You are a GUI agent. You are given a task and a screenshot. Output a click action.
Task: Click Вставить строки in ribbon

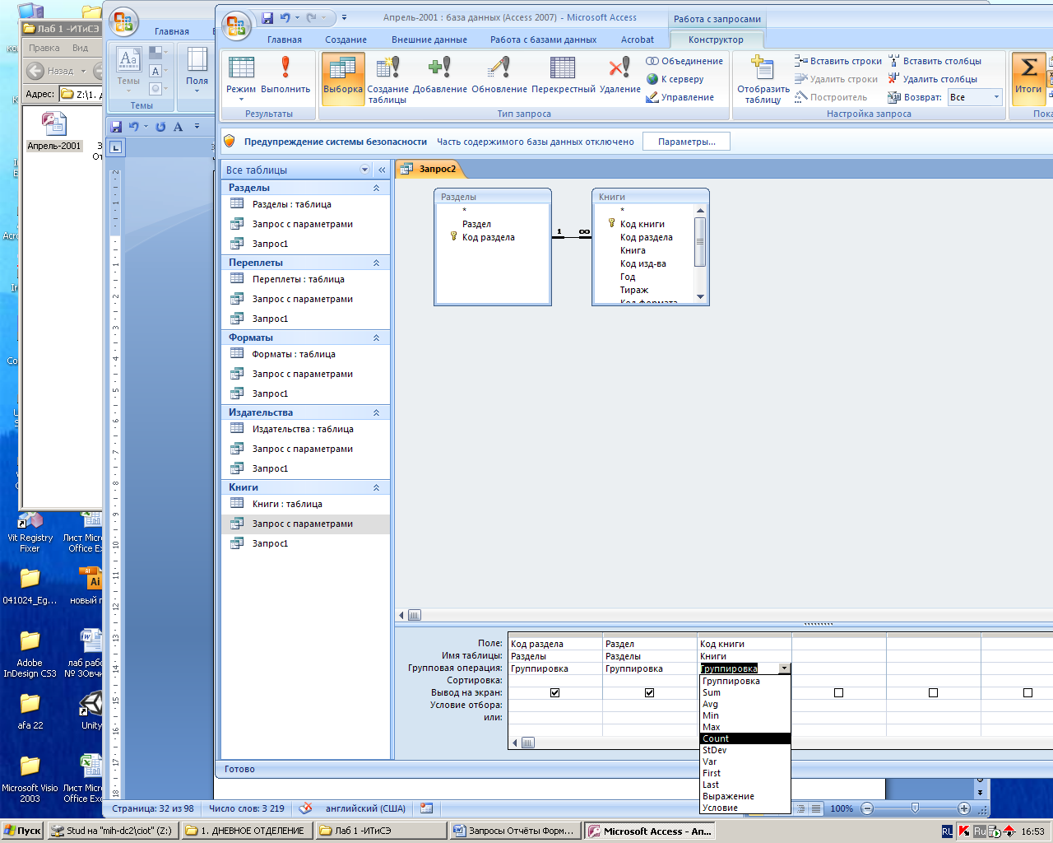click(838, 61)
